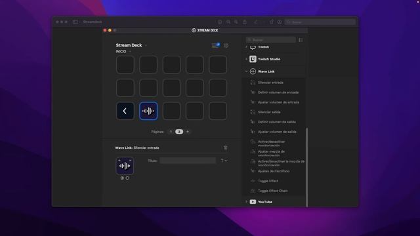Switch to page 1
This screenshot has height=236, width=420.
coord(171,132)
